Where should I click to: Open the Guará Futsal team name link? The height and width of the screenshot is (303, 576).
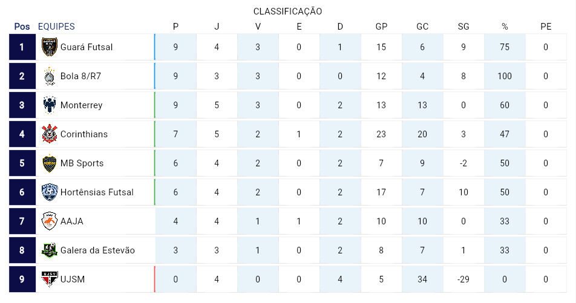pos(87,47)
